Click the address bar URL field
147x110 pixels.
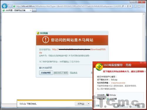tap(69, 6)
